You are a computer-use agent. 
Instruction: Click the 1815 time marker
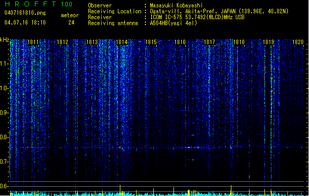click(x=151, y=42)
